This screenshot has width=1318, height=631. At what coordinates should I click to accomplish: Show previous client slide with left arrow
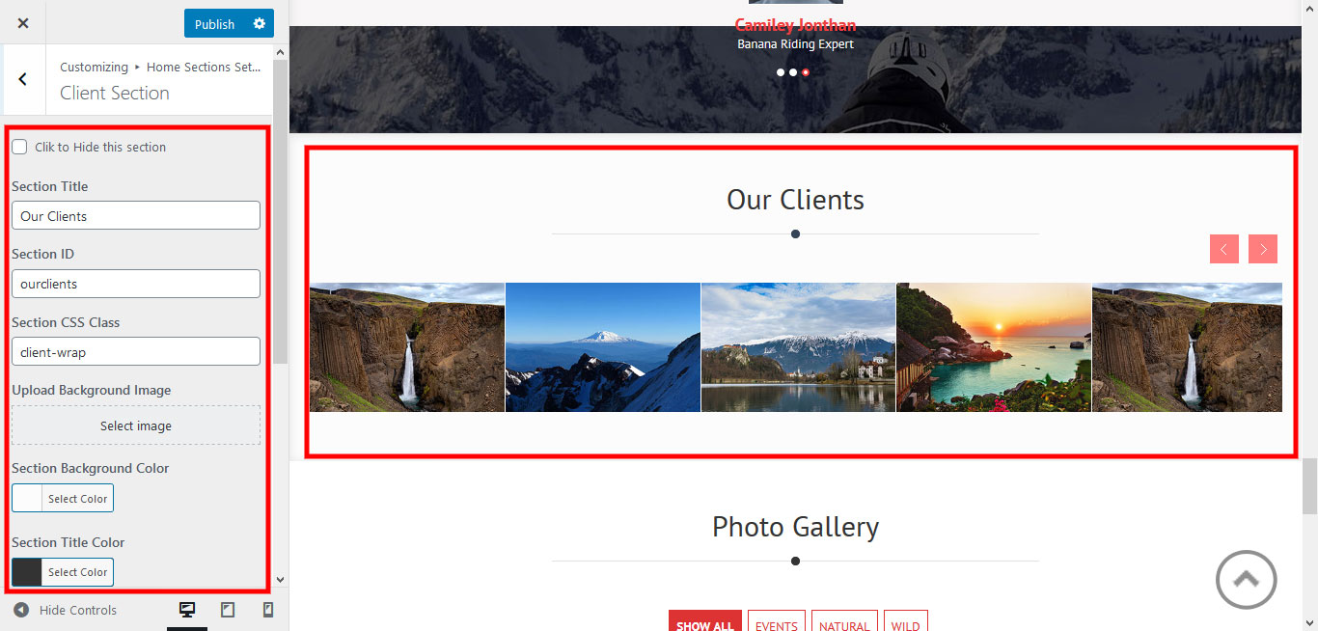click(x=1223, y=249)
